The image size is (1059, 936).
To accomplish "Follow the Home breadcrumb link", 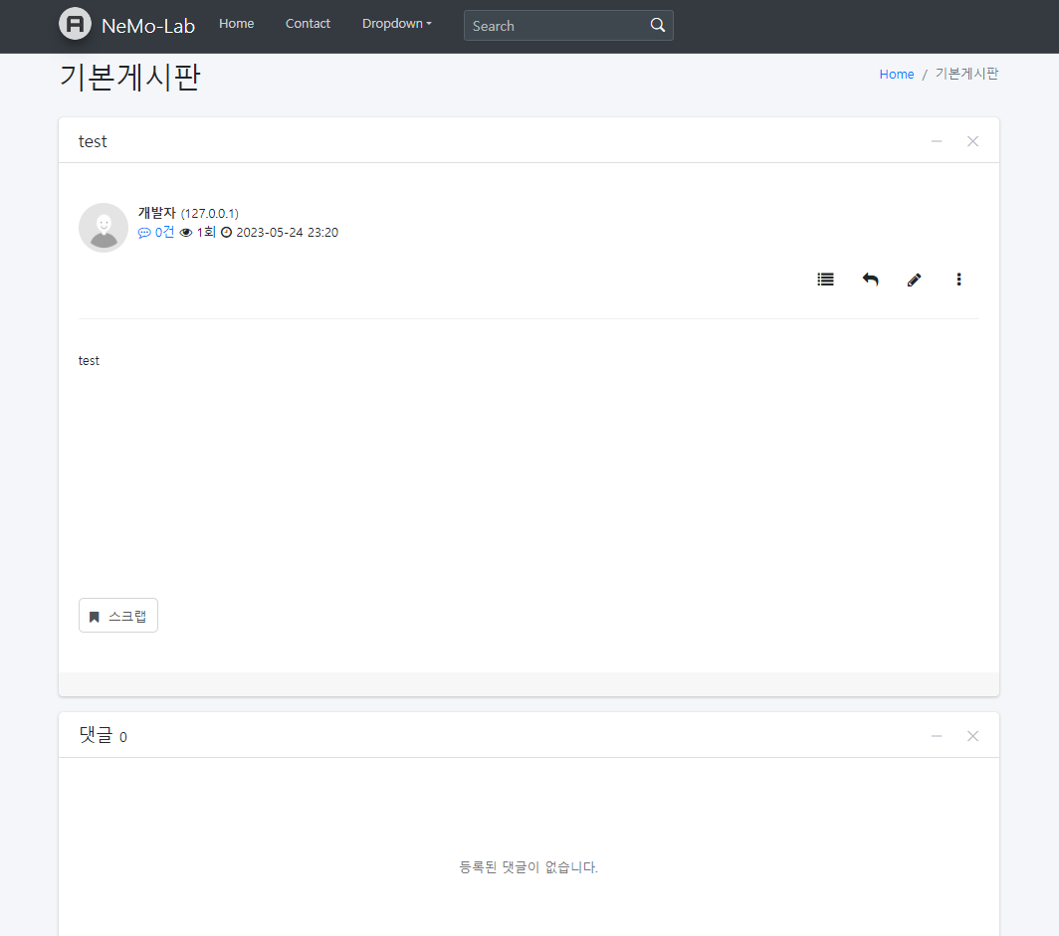I will click(x=896, y=75).
